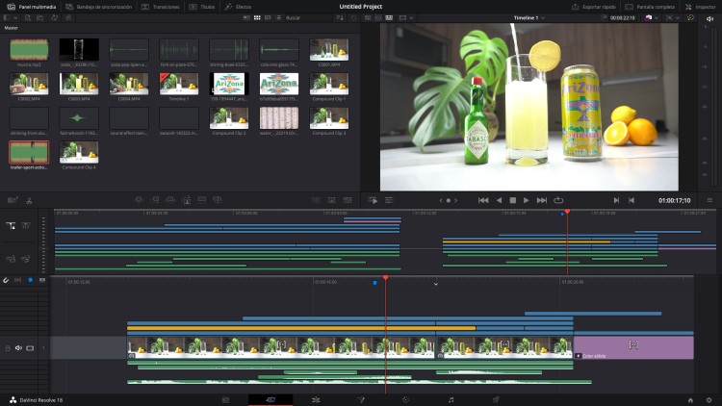Viewport: 722px width, 406px height.
Task: Click the Close Up edit icon
Action: (x=186, y=200)
